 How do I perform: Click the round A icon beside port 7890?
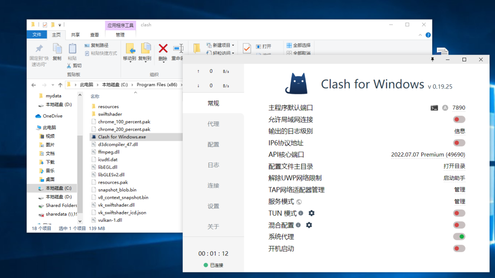pos(445,108)
